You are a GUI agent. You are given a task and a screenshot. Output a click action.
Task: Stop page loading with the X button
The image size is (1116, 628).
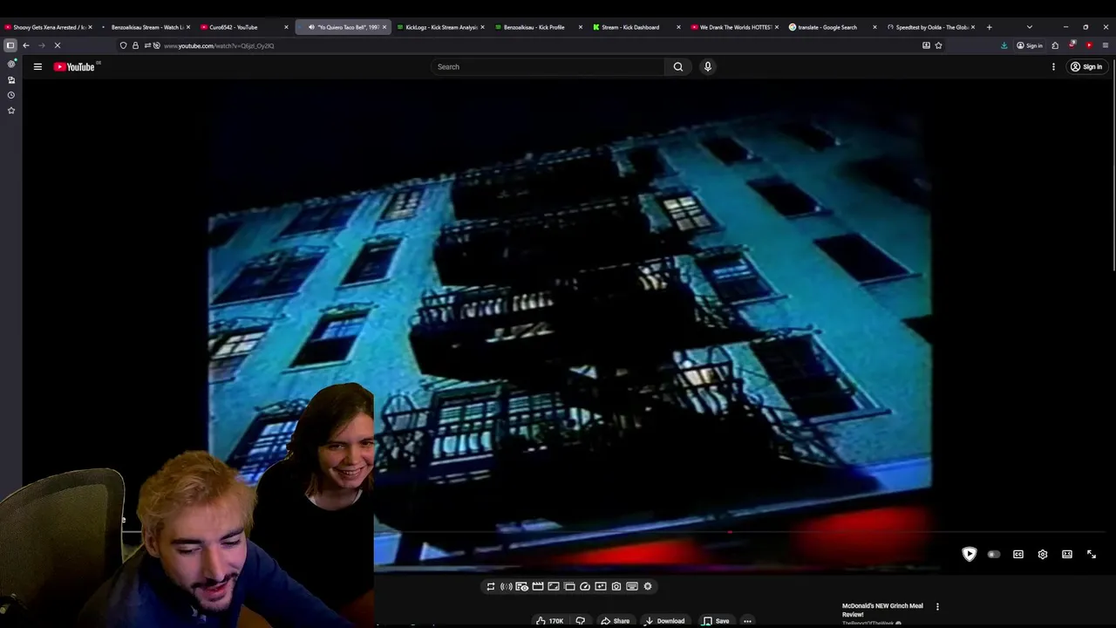pos(58,45)
